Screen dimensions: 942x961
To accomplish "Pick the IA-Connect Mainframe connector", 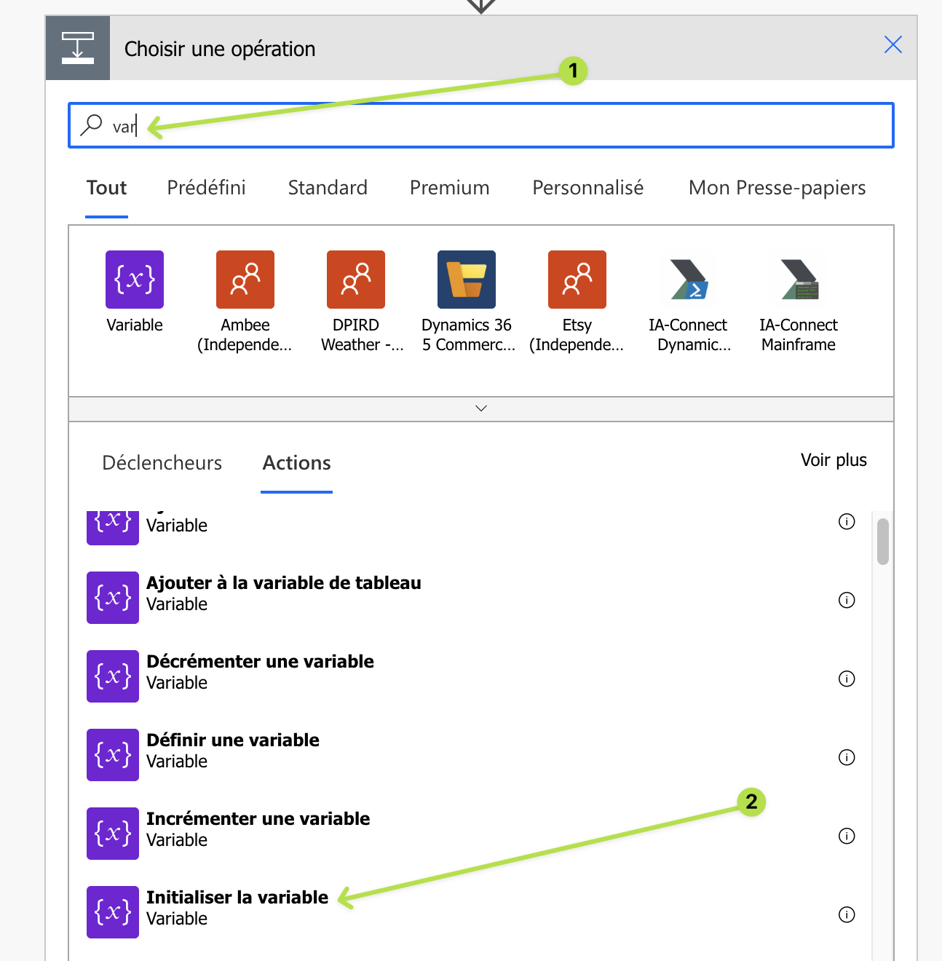I will (799, 280).
